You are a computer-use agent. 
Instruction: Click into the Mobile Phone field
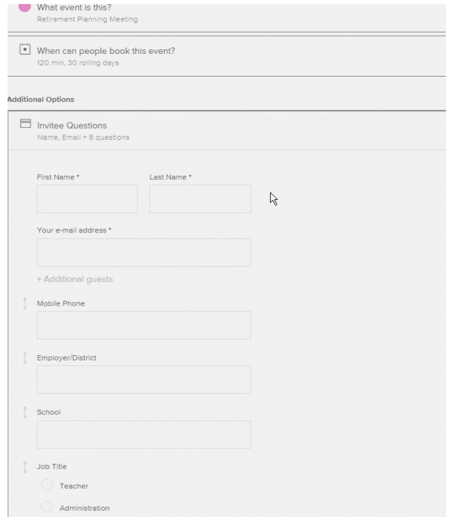(144, 325)
